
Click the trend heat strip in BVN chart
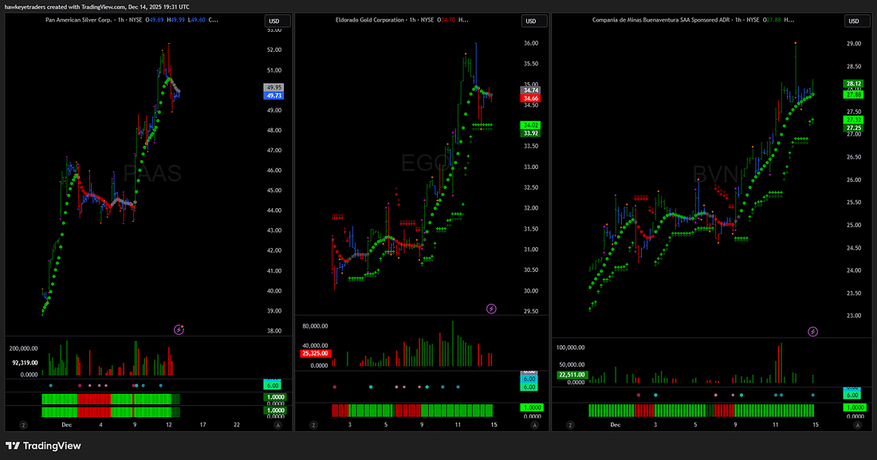(x=702, y=411)
